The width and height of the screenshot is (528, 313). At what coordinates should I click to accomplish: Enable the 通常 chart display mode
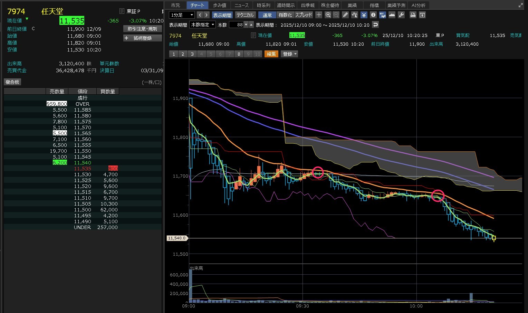tap(267, 15)
